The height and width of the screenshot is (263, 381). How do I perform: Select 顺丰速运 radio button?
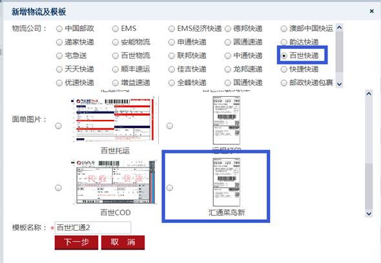(x=116, y=70)
